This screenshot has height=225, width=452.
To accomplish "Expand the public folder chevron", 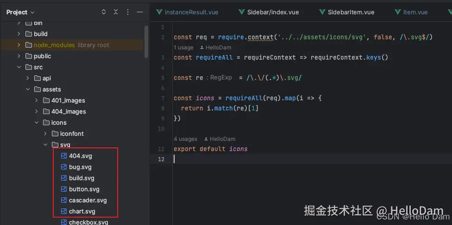I will pyautogui.click(x=19, y=56).
